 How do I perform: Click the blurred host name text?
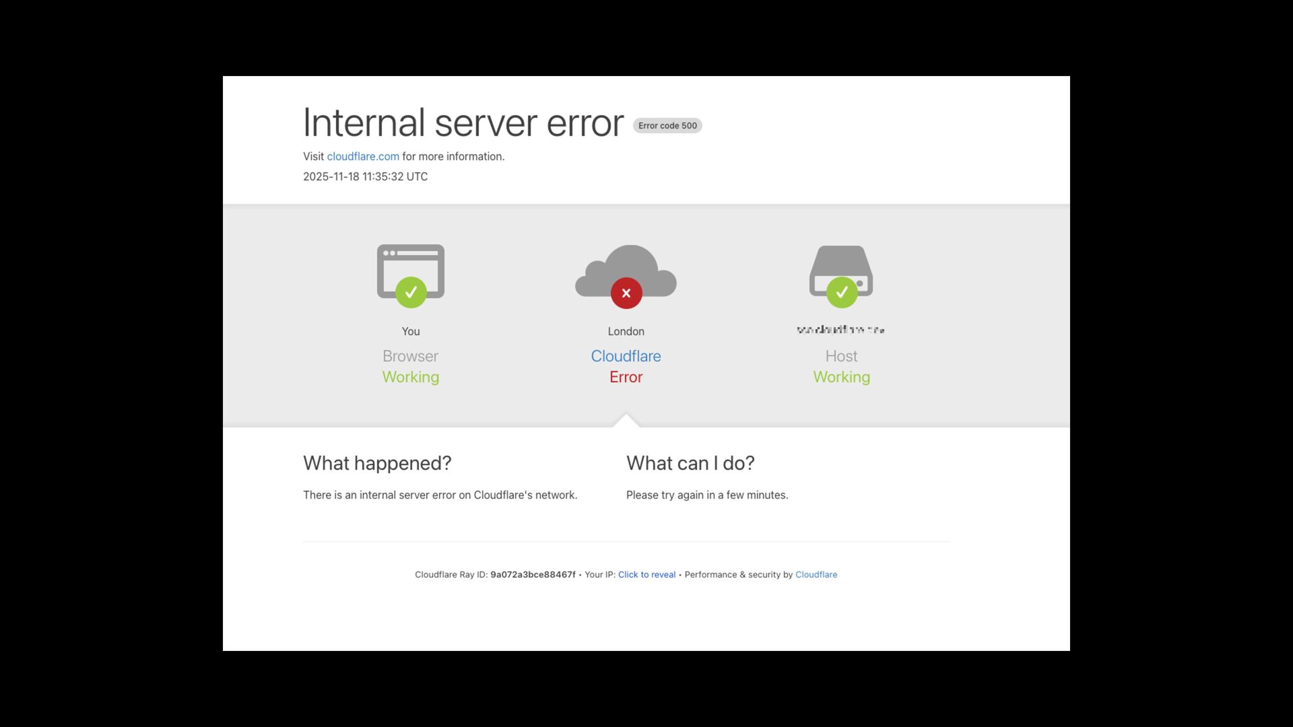841,330
